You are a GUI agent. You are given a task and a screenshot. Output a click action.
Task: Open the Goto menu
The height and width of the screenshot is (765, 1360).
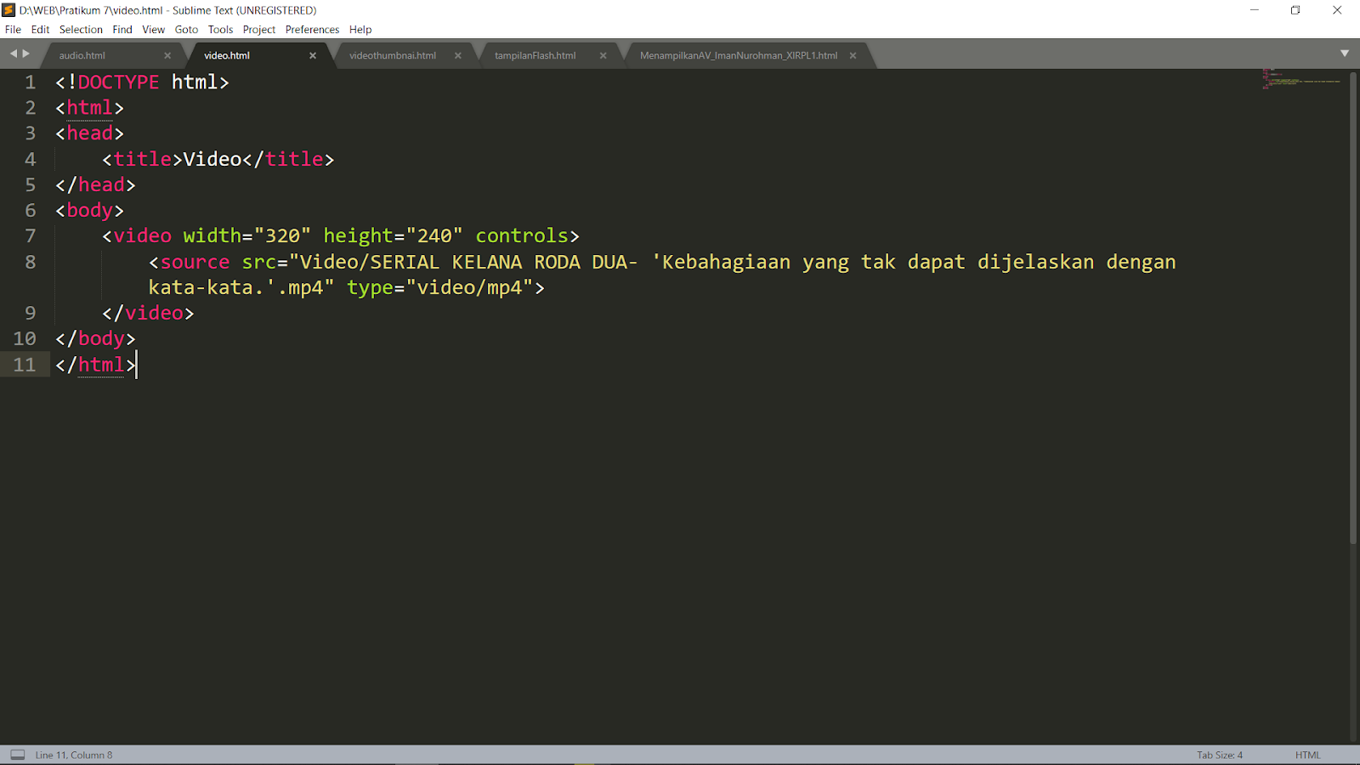point(186,29)
